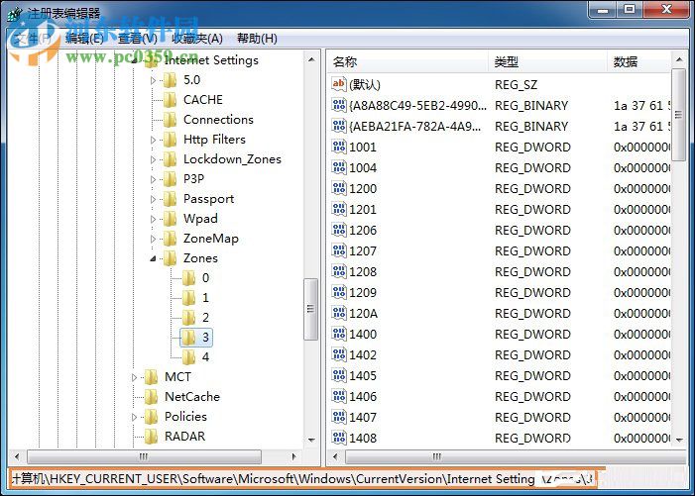Click the binary icon of value 1001

(x=339, y=147)
